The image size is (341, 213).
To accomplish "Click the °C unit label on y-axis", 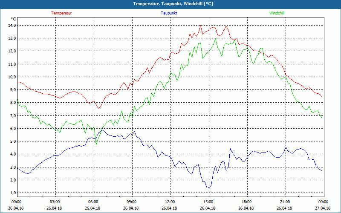I will 14,19.
